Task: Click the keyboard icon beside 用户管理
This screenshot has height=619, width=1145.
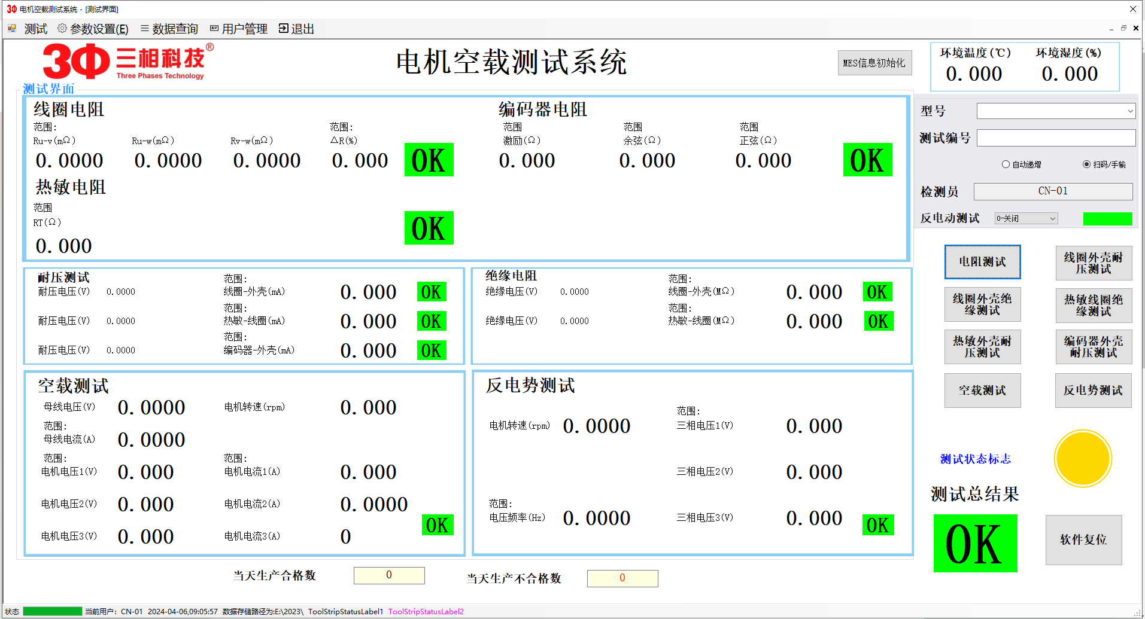Action: click(x=214, y=28)
